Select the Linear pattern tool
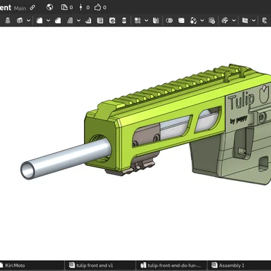This screenshot has height=271, width=271. (x=138, y=20)
